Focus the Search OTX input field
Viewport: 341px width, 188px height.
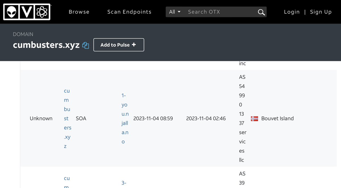(x=220, y=12)
